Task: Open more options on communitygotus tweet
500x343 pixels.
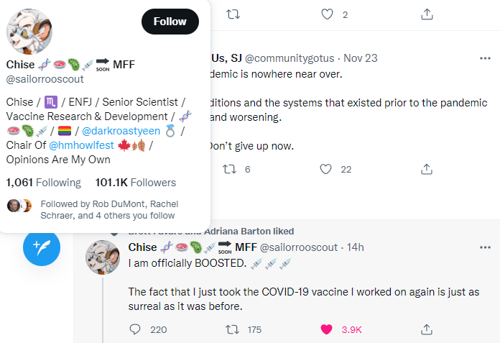Action: 486,58
